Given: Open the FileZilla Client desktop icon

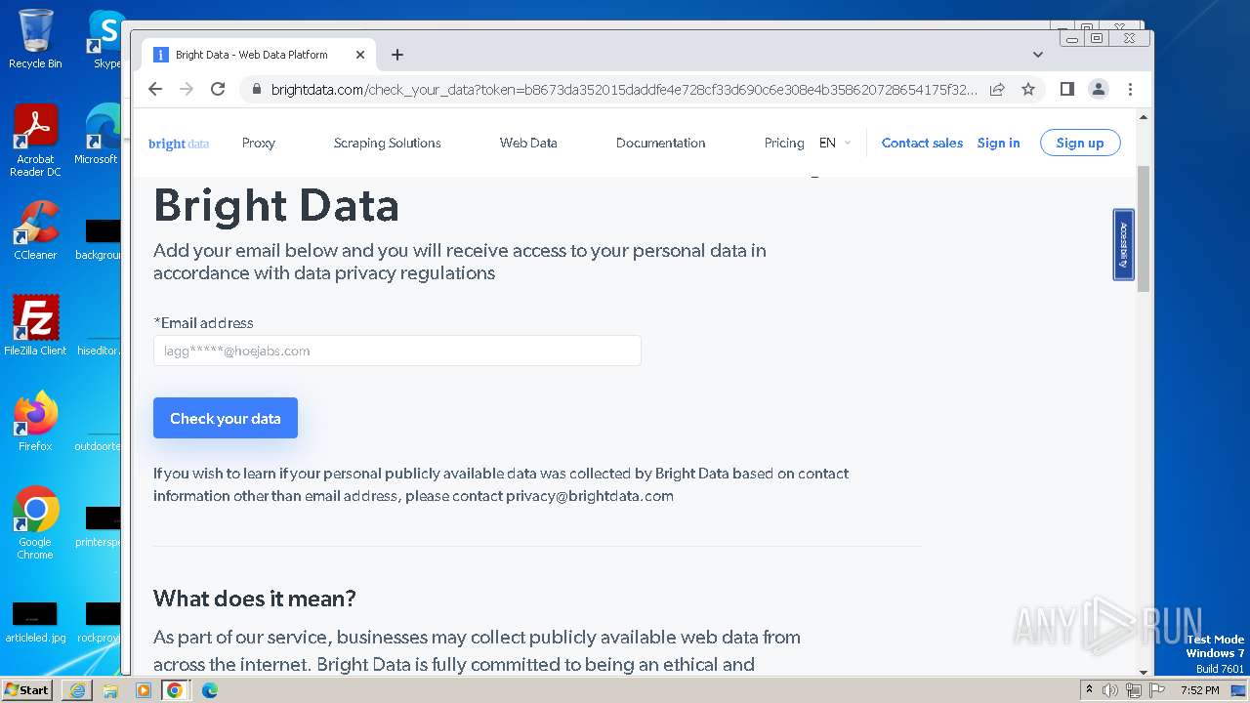Looking at the screenshot, I should (x=35, y=326).
